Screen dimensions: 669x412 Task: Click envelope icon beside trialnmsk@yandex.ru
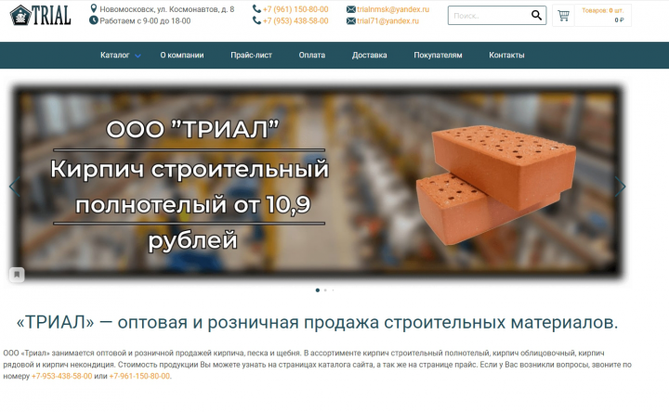(x=350, y=9)
